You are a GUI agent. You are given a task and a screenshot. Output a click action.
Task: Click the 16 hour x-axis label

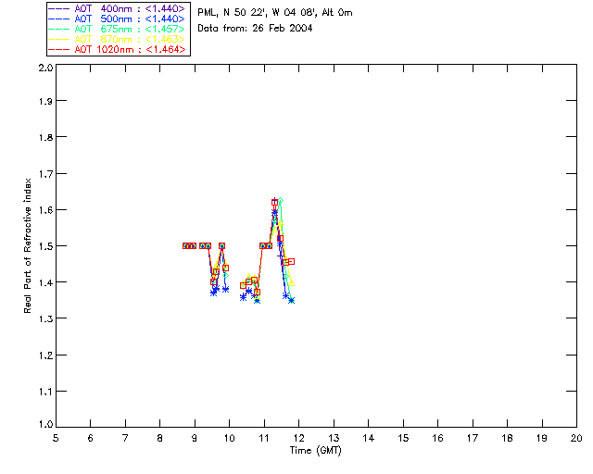click(437, 438)
